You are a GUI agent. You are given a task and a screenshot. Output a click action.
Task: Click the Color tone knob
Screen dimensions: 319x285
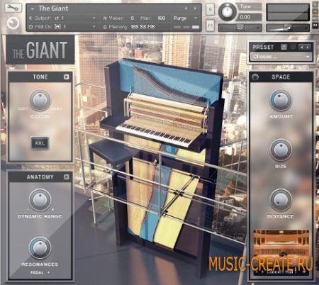[40, 100]
